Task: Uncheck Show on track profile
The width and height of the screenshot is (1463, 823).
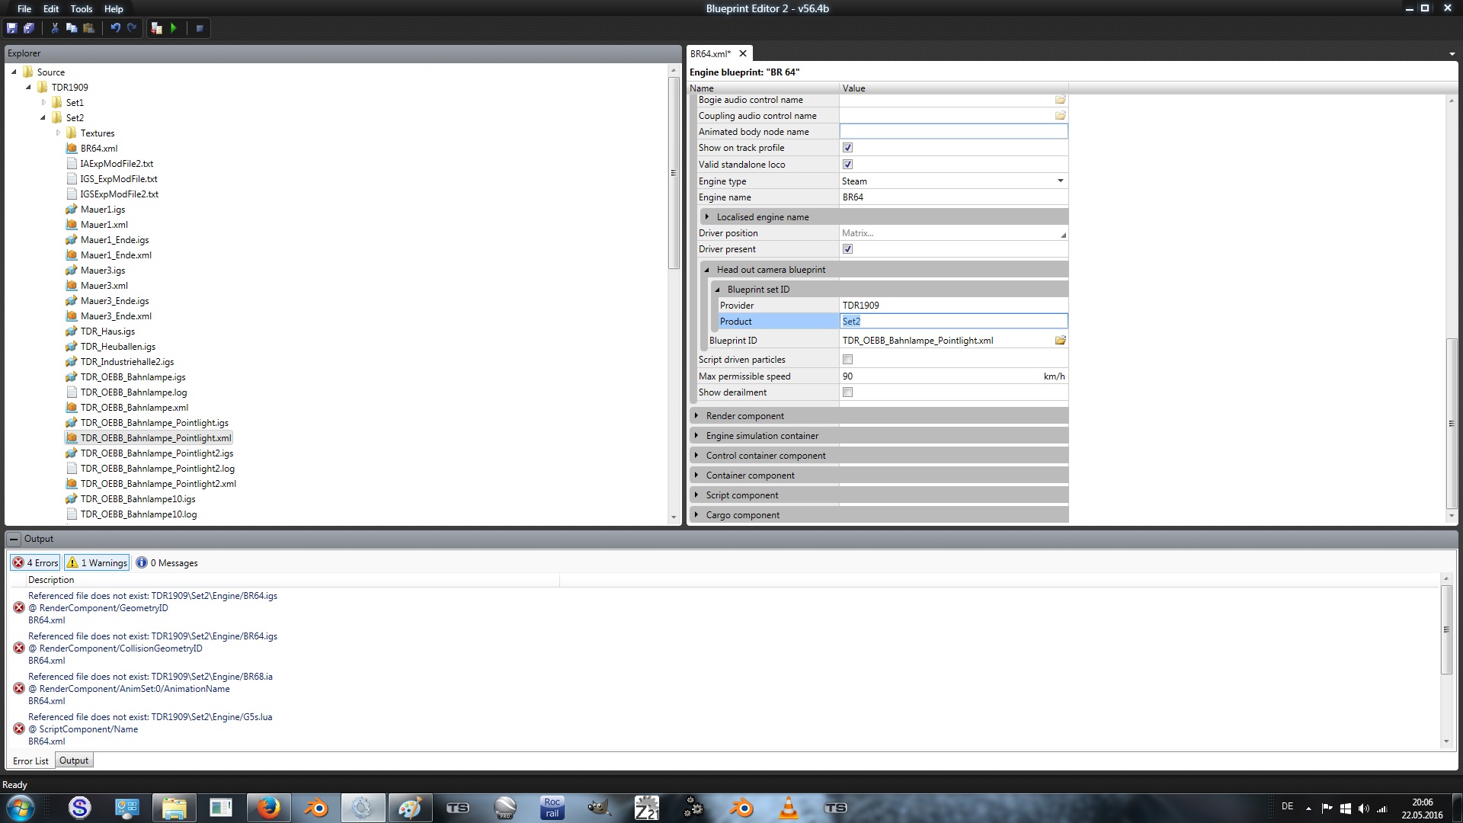Action: pos(847,148)
